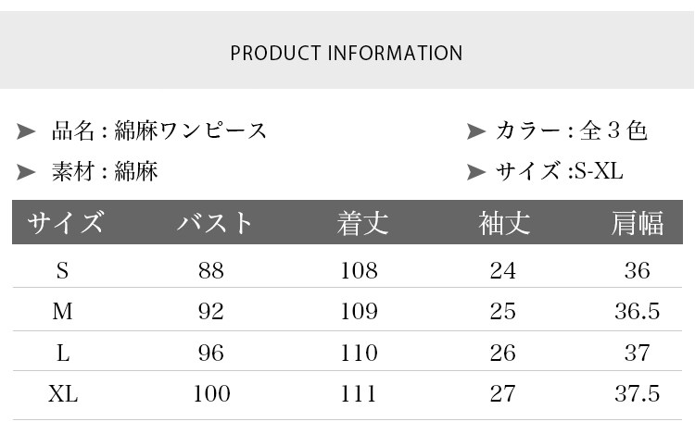The height and width of the screenshot is (434, 695).
Task: Click sleeve value 26 in L row
Action: 503,353
